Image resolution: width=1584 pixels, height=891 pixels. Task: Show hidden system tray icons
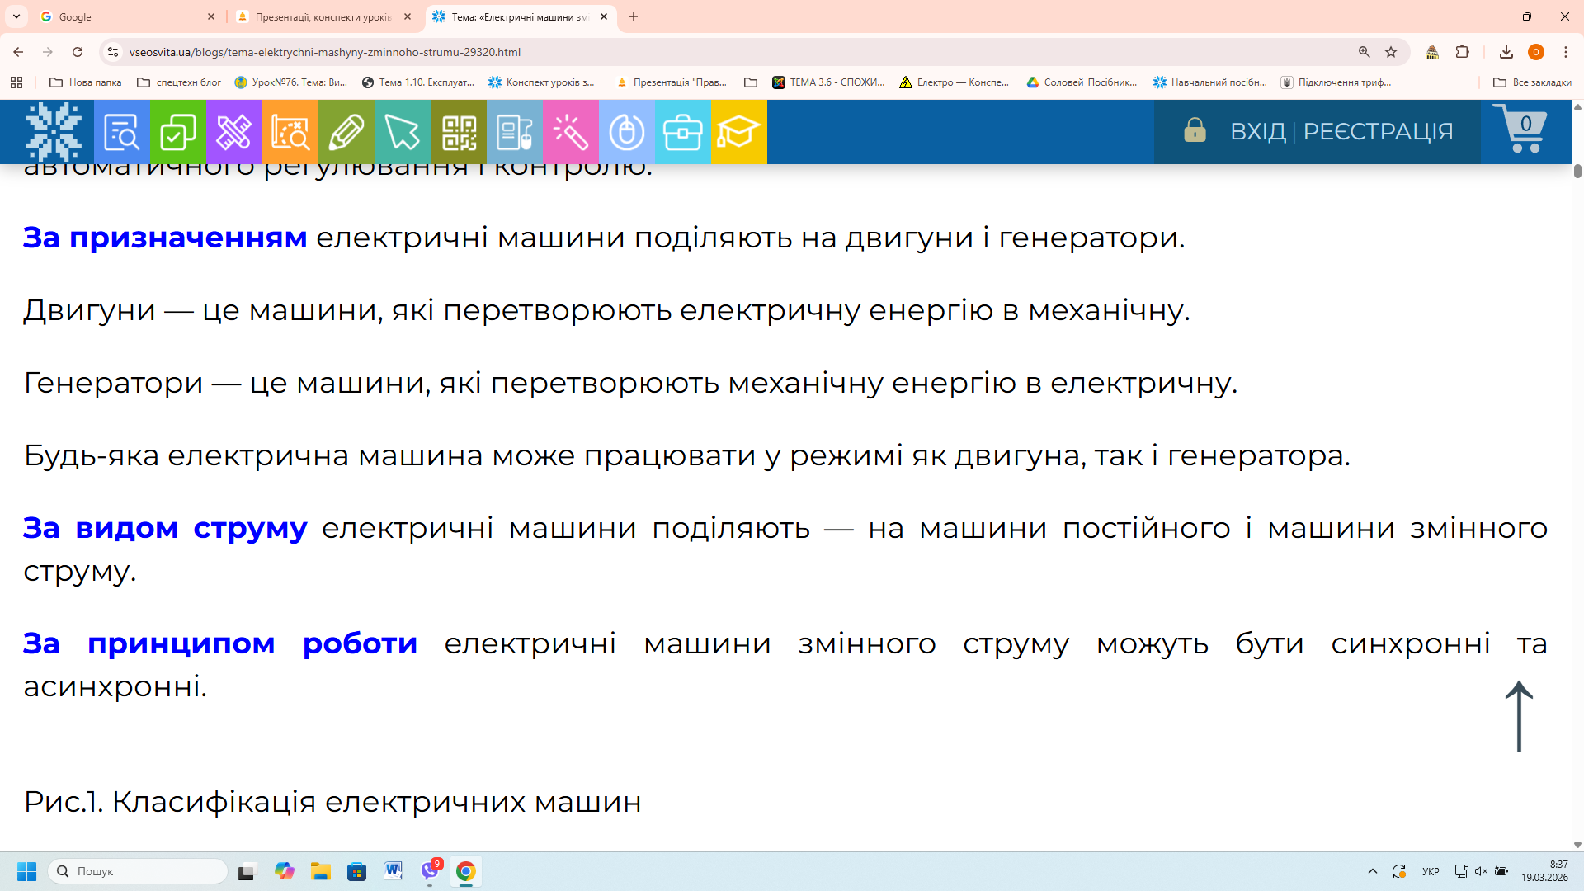pos(1372,871)
